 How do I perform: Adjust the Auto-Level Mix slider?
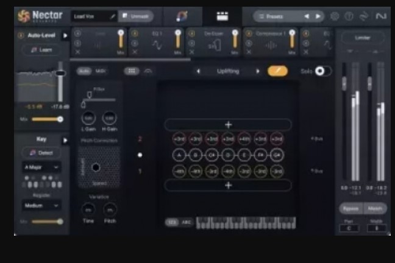(x=48, y=119)
